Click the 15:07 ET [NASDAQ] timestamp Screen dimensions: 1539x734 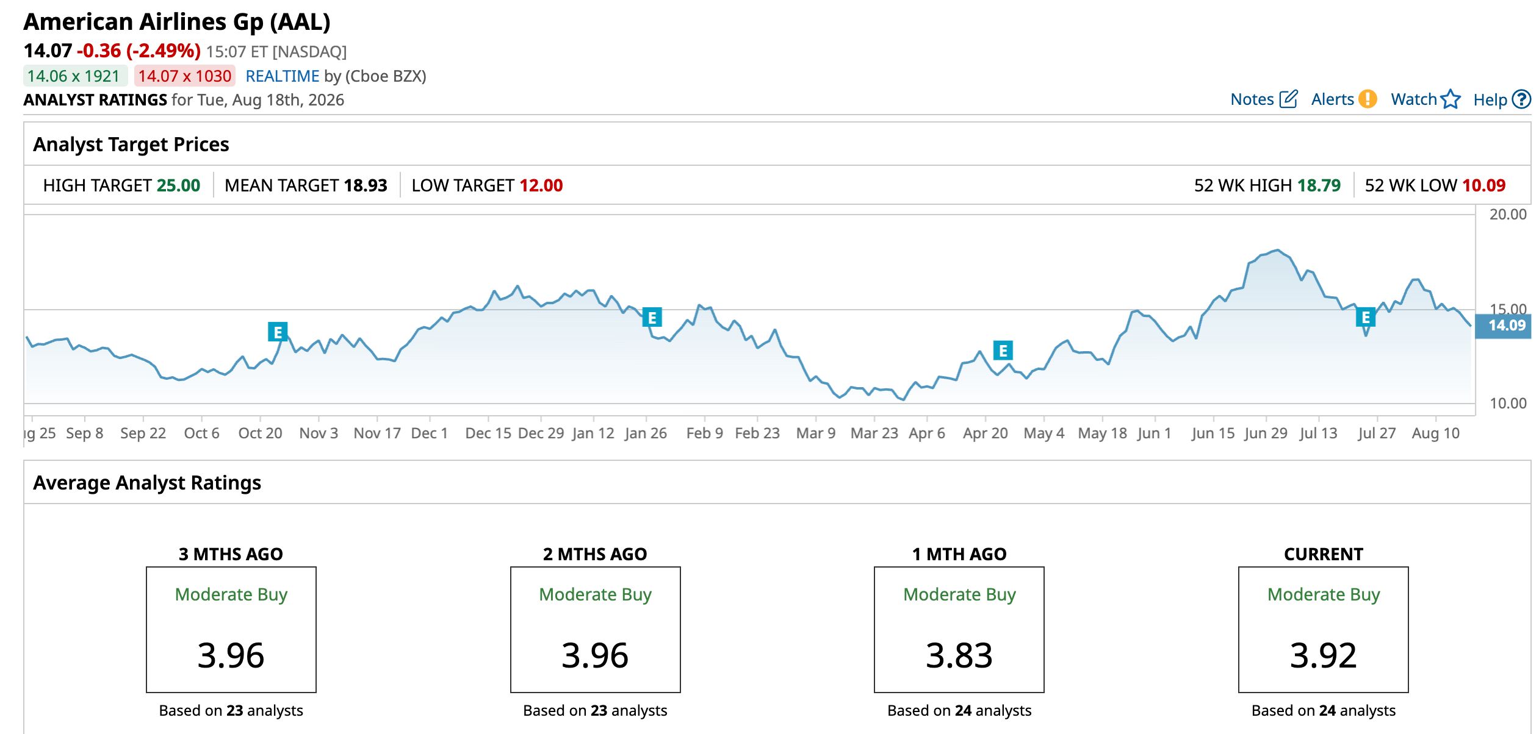(276, 52)
